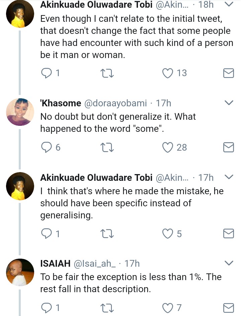Like ISAIAH's tweet with 7 likes
Screen dimensions: 241x316
click(167, 307)
